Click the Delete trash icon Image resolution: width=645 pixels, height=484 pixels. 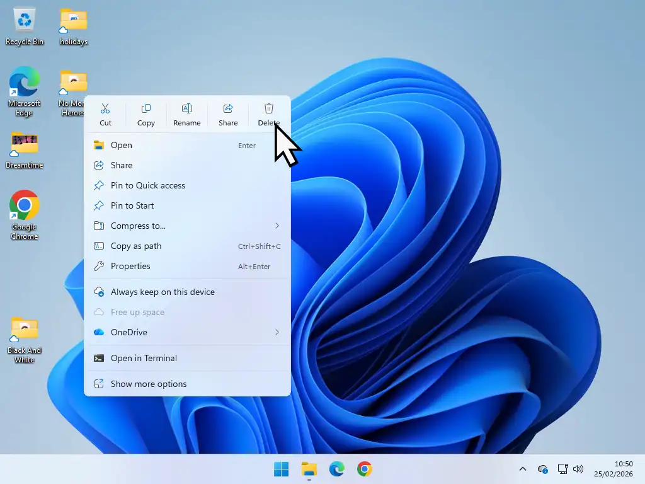click(268, 108)
